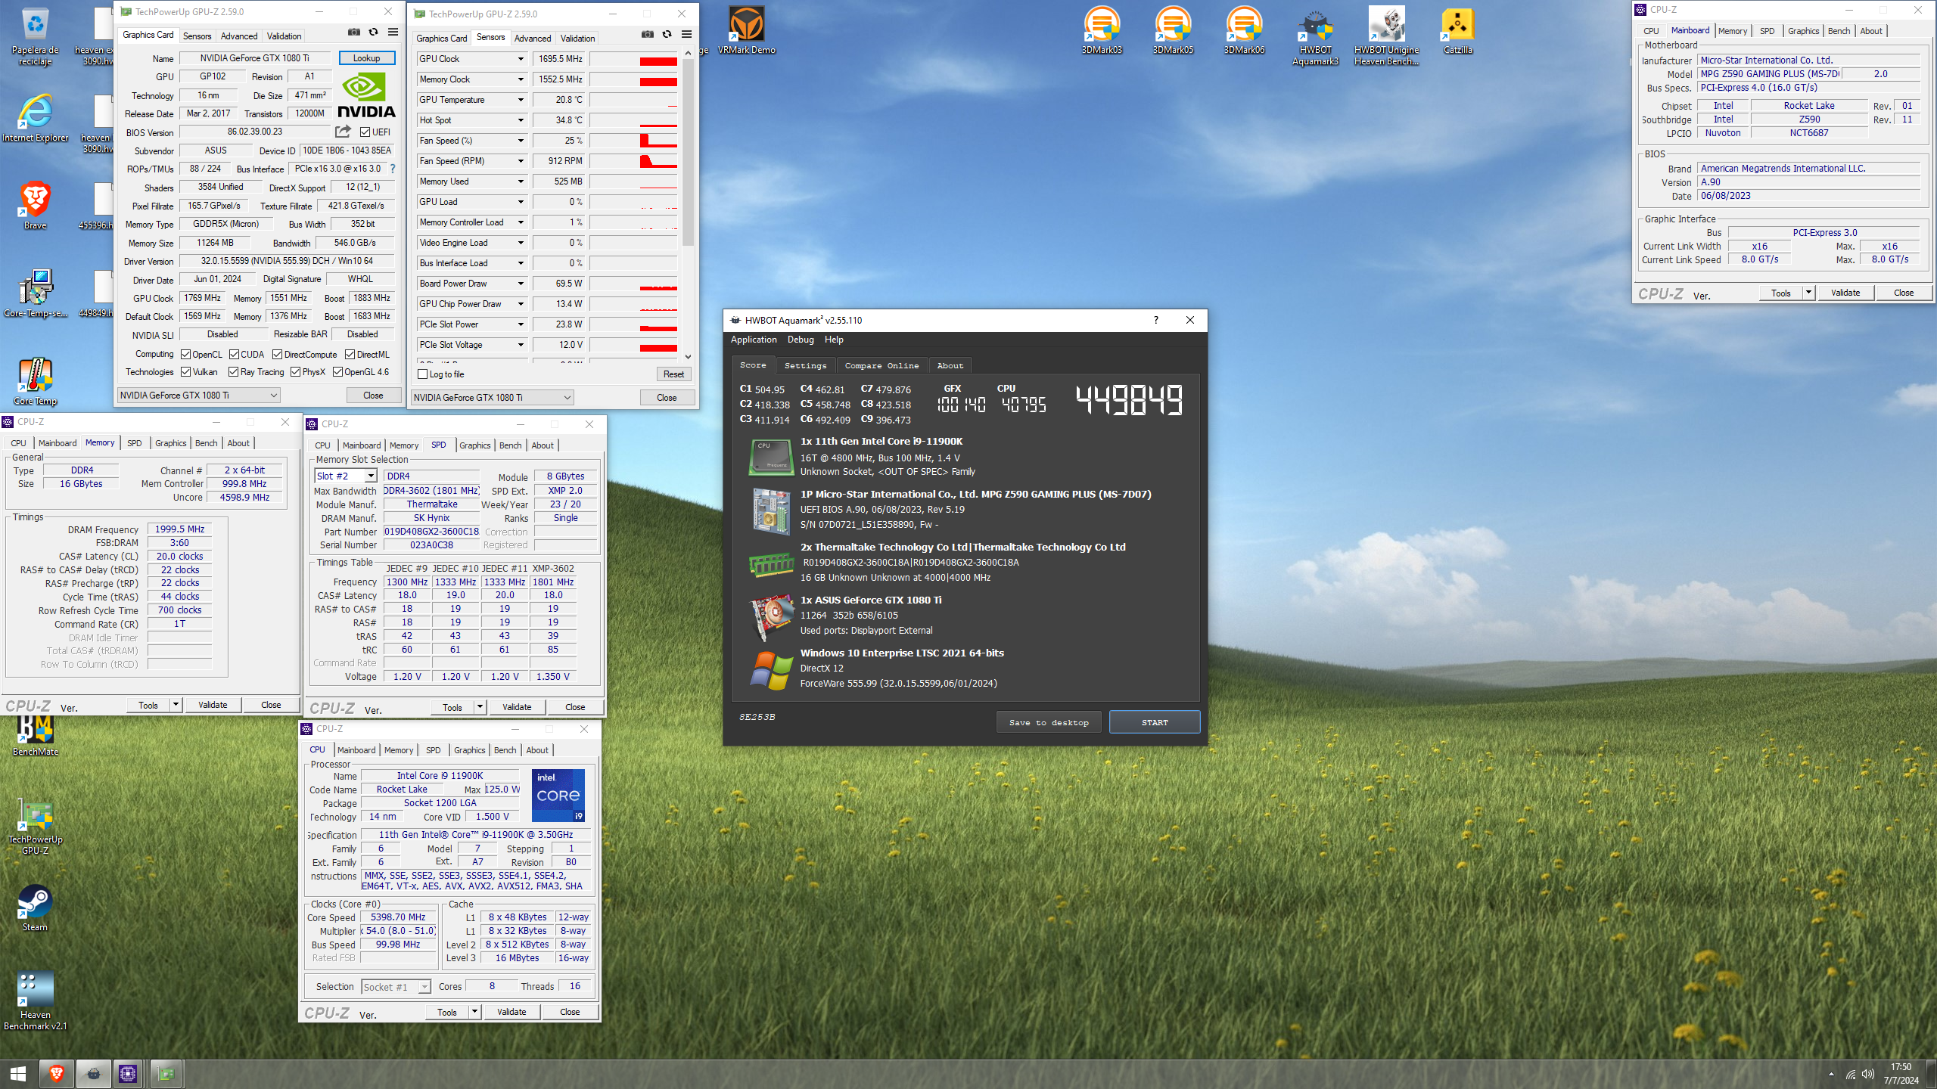1937x1089 pixels.
Task: Open Settings tab in Aquamark
Action: 805,365
